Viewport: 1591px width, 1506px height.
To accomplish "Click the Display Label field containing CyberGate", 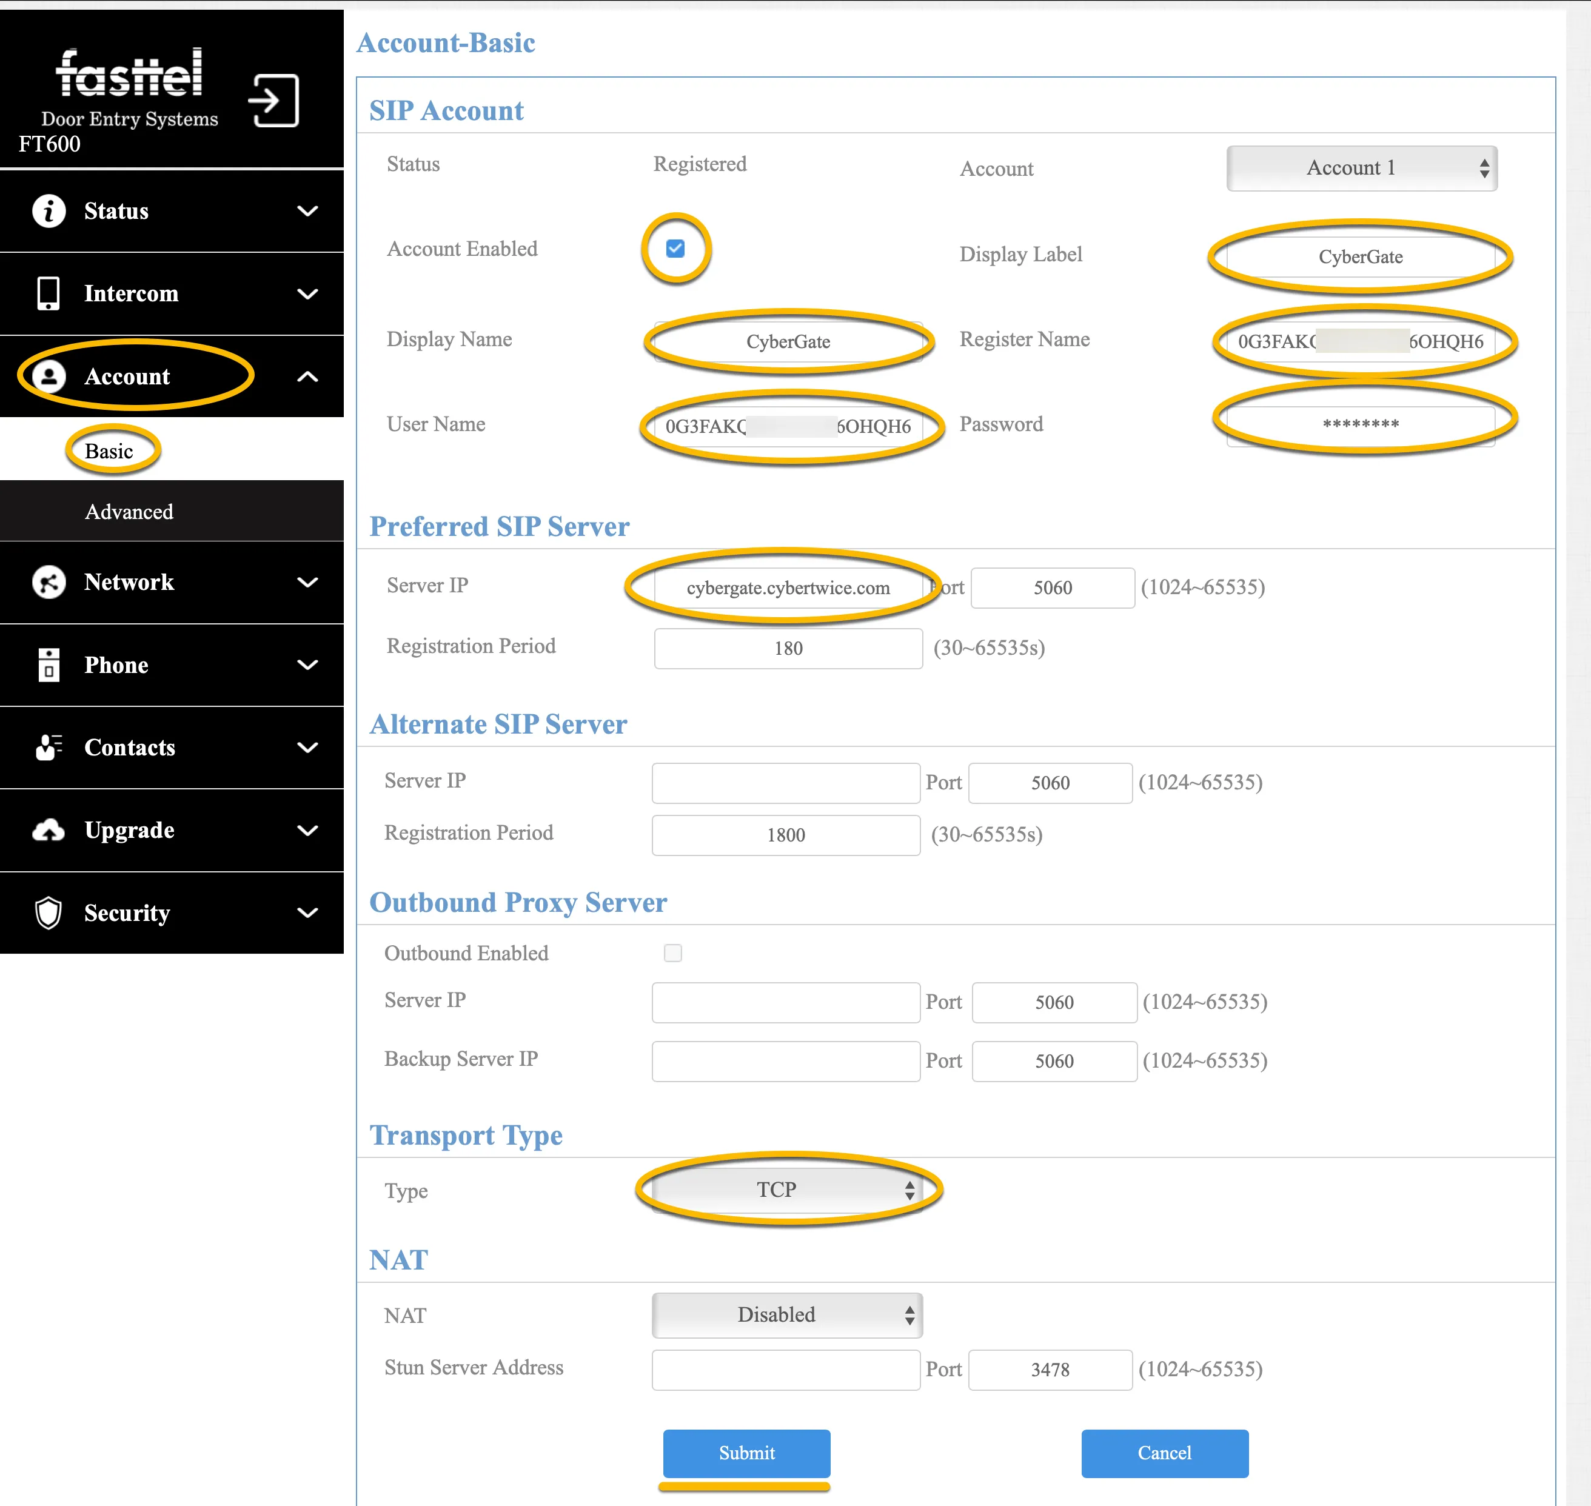I will [1361, 257].
